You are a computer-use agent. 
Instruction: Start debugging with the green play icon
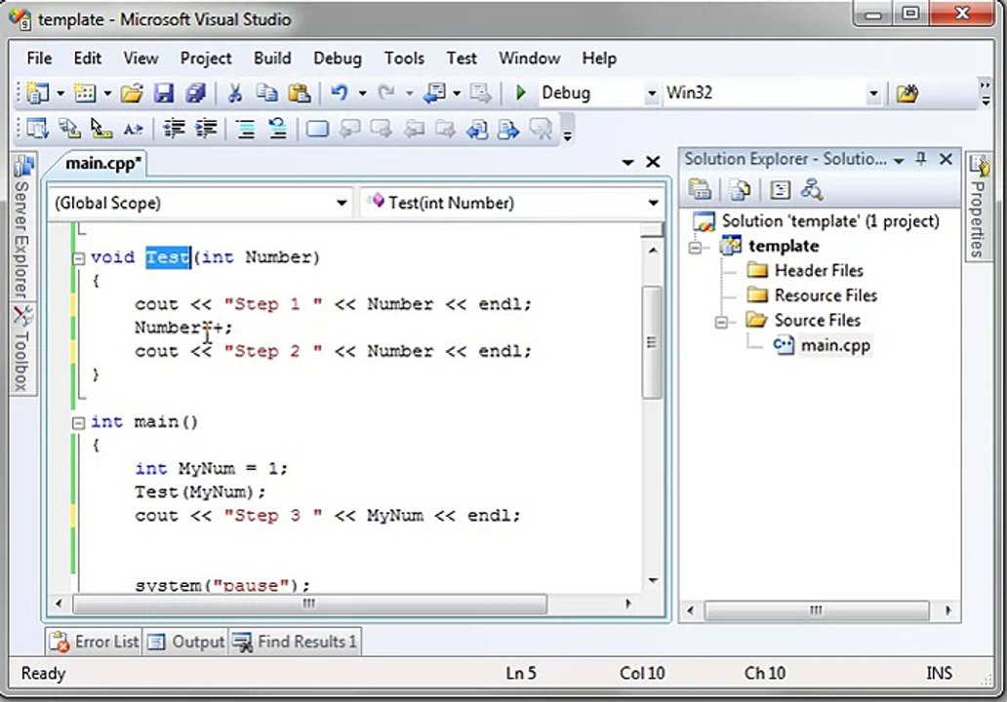[521, 93]
